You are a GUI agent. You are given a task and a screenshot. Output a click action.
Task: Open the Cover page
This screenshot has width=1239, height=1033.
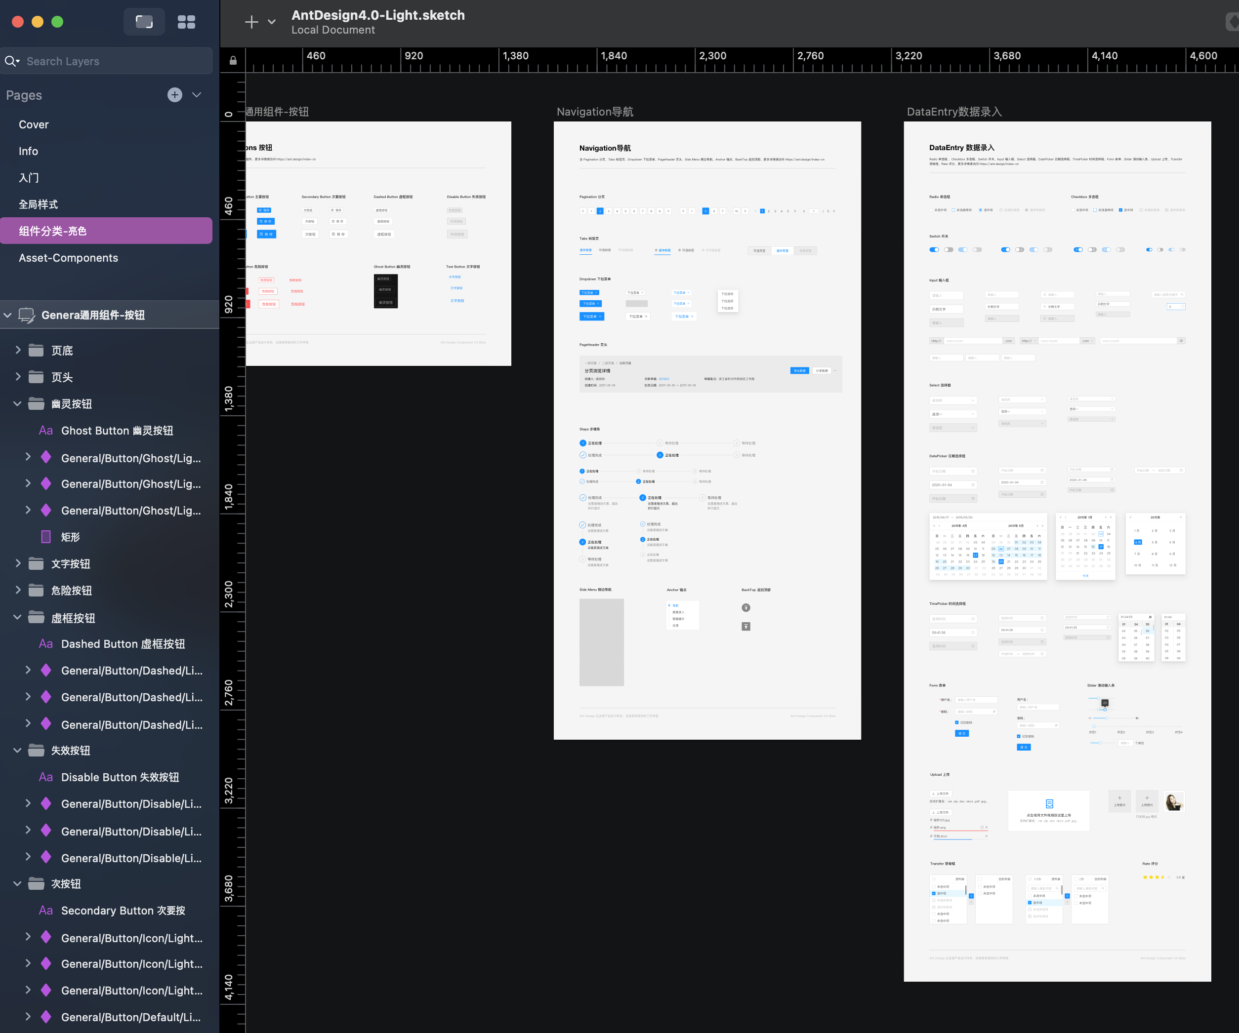coord(34,124)
